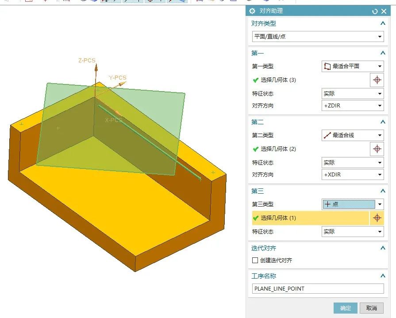Click the X-PCS axis label
The image size is (396, 318).
[x=114, y=120]
